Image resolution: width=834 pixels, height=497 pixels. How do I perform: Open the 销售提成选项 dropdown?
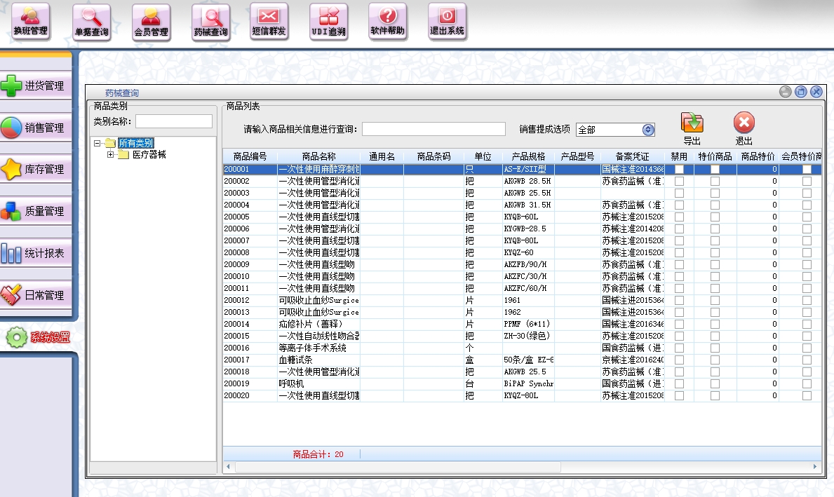648,130
